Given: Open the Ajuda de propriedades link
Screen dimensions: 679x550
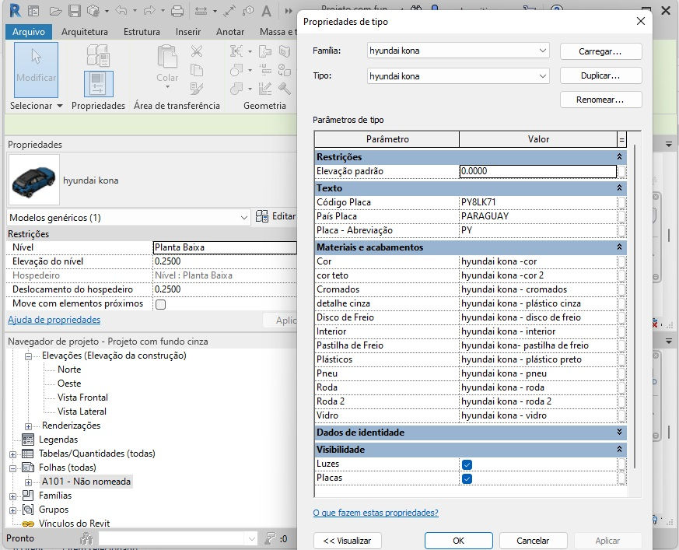Looking at the screenshot, I should pyautogui.click(x=54, y=320).
